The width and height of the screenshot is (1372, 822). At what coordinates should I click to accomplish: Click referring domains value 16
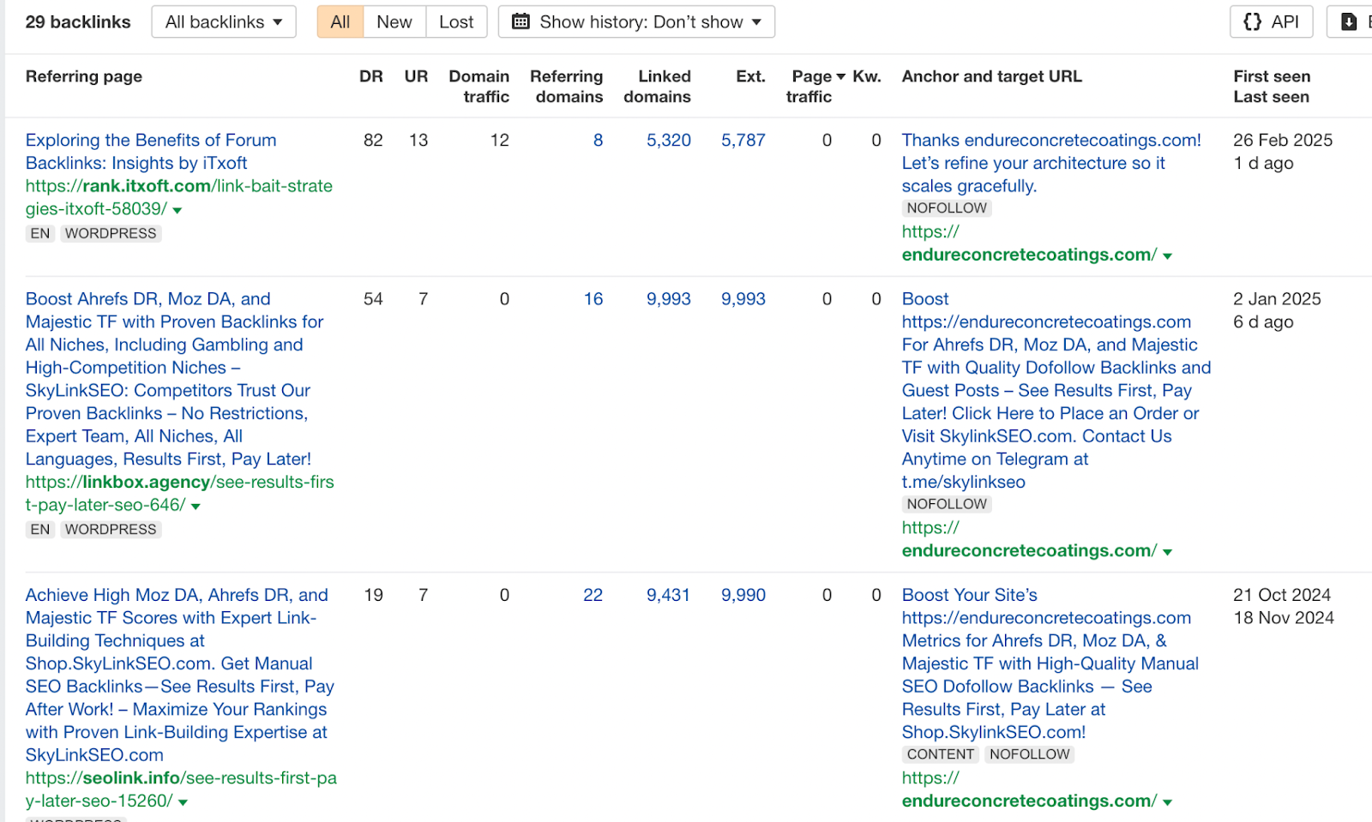(593, 298)
